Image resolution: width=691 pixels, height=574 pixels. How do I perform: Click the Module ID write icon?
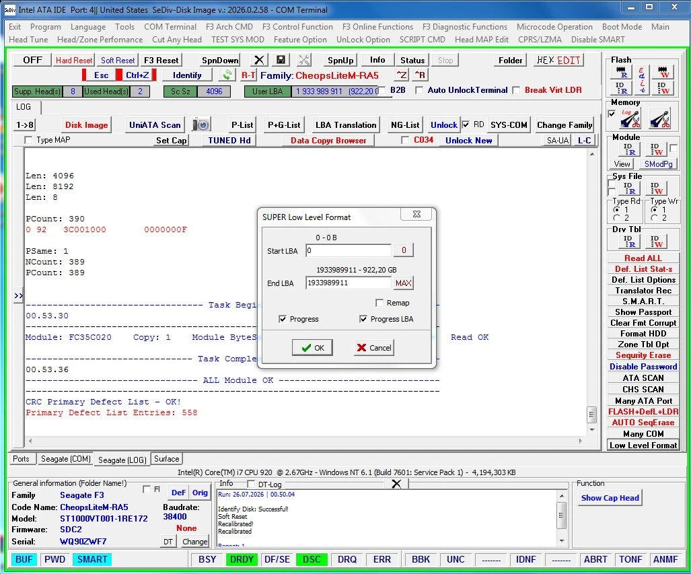coord(656,149)
